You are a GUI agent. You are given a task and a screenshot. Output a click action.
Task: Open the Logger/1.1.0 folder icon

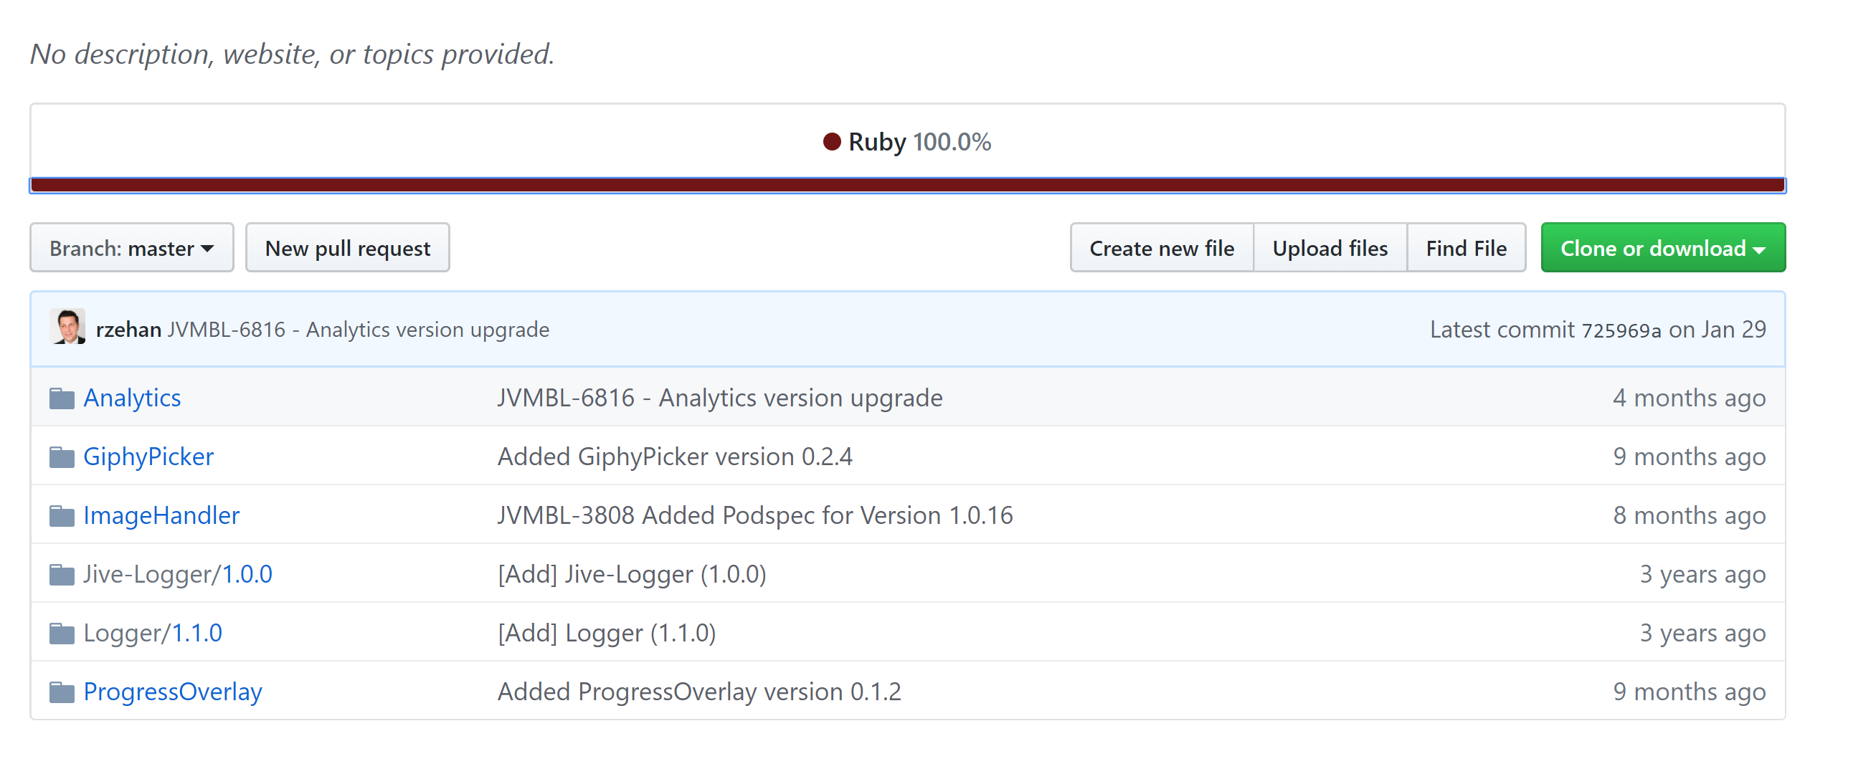61,632
